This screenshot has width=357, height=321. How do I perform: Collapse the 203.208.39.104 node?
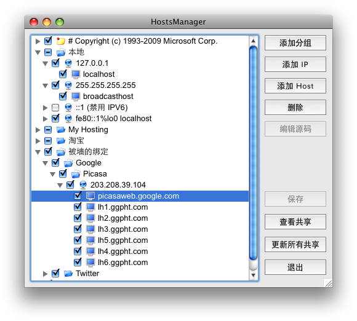[60, 185]
